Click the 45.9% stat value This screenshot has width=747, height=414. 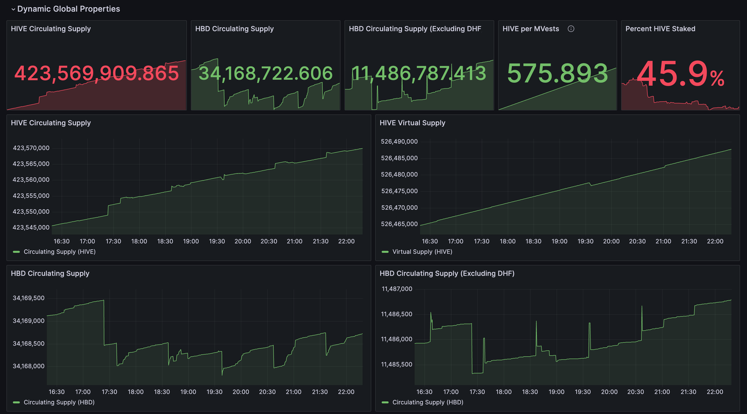[x=680, y=73]
